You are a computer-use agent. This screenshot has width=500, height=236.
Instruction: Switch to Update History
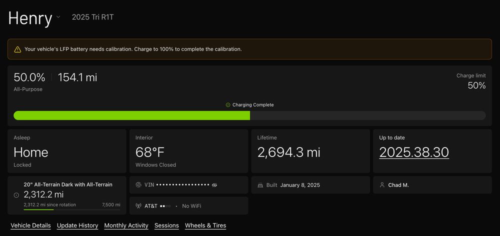77,225
